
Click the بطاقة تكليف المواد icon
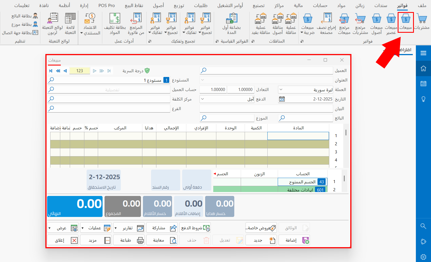coord(115,20)
